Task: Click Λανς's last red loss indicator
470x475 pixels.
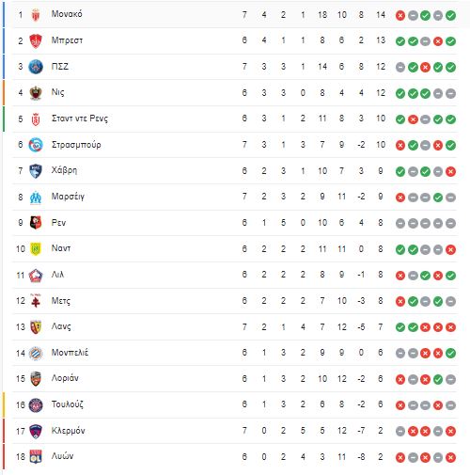Action: [x=450, y=327]
